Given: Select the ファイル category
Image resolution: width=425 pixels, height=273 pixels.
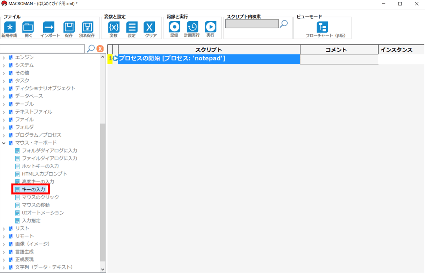Looking at the screenshot, I should (x=24, y=119).
